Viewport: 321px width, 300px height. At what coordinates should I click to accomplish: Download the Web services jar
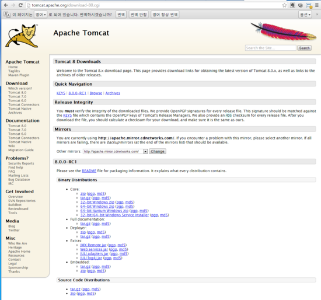pyautogui.click(x=94, y=249)
